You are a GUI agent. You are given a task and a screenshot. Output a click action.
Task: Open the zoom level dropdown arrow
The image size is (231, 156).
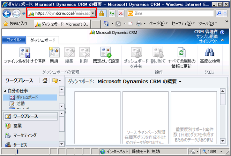(x=221, y=151)
